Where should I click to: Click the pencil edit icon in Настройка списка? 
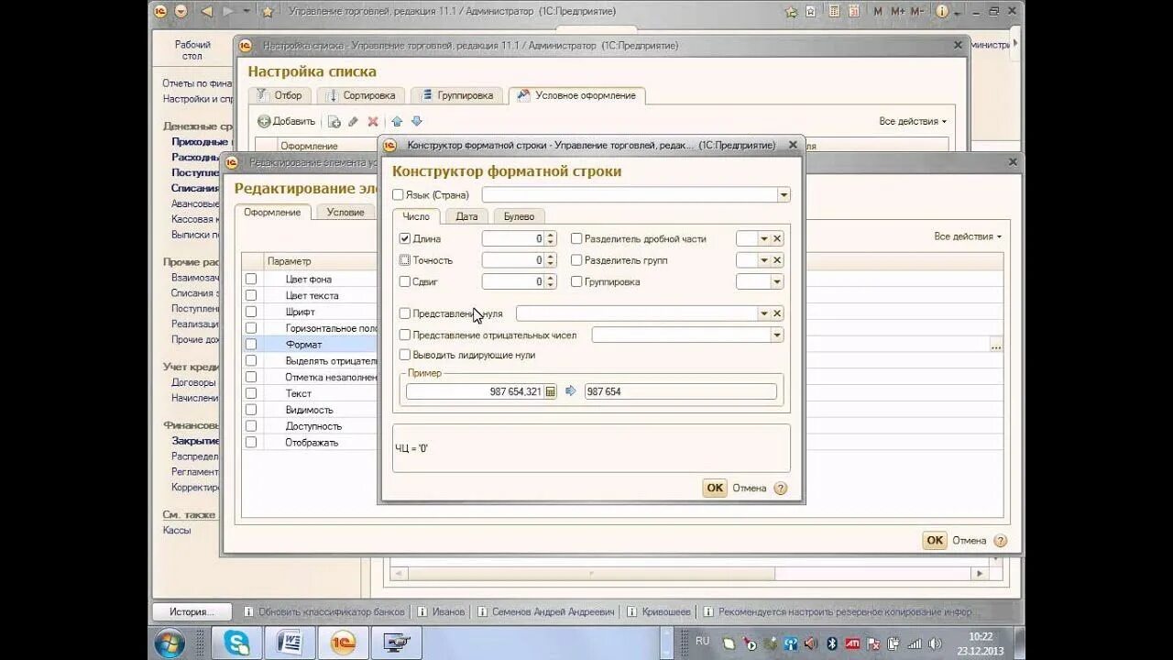click(353, 121)
